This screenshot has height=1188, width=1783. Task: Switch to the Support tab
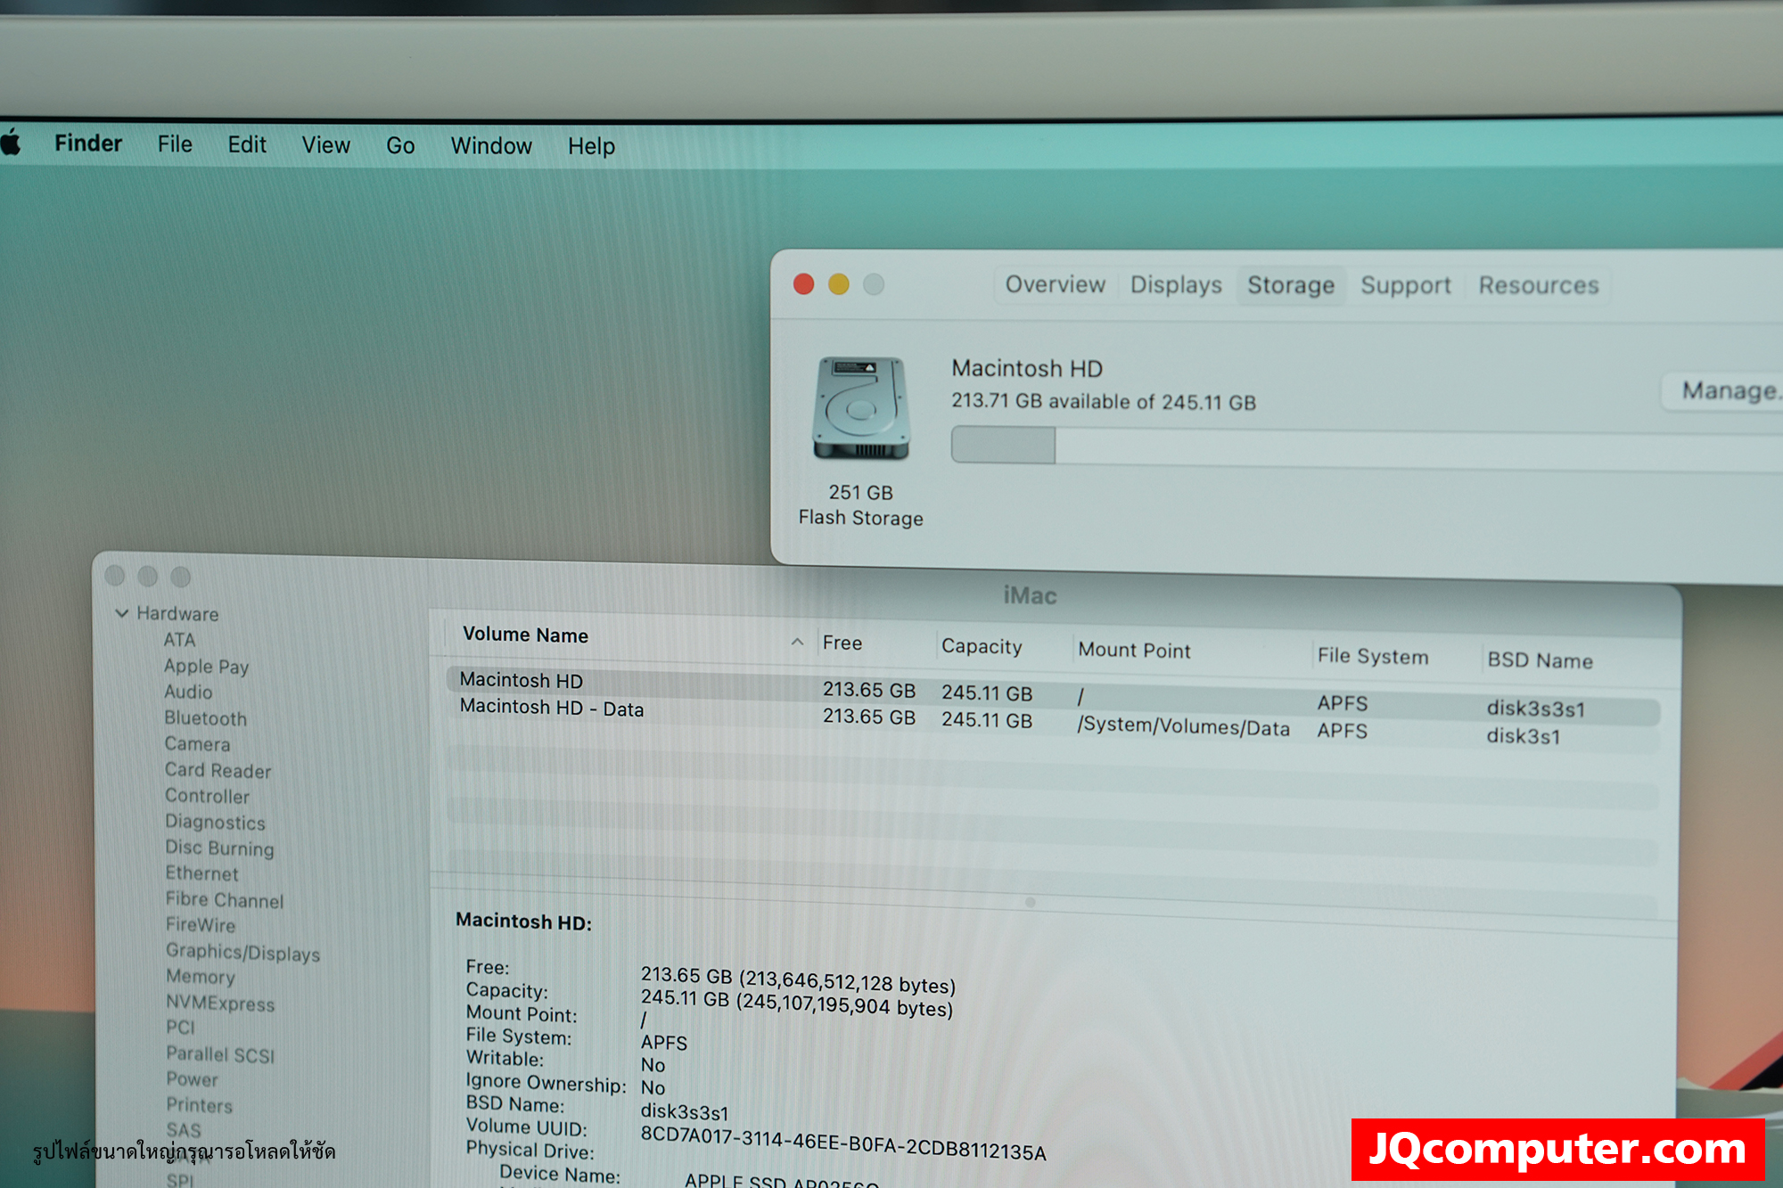[x=1406, y=286]
